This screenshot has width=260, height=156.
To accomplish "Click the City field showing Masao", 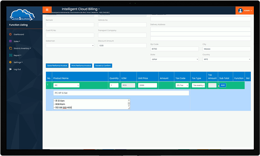I will point(227,49).
